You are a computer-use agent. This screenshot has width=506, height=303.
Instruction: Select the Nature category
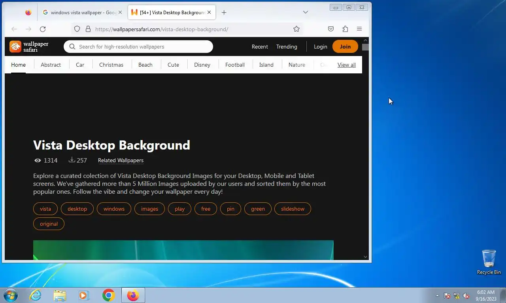pos(297,65)
